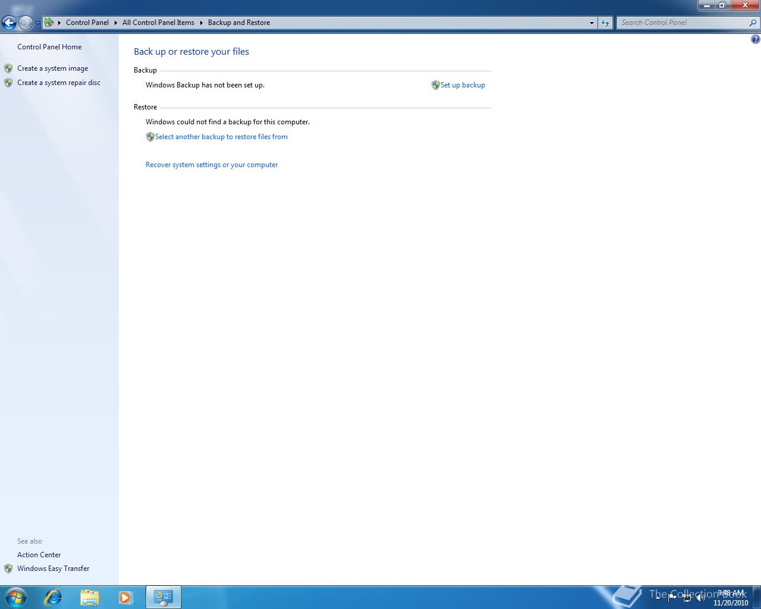Click shield icon beside Create a system image
Image resolution: width=761 pixels, height=609 pixels.
point(8,68)
